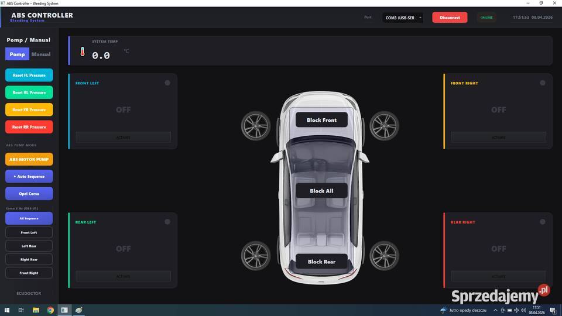Open the Windows Start menu
562x316 pixels.
pyautogui.click(x=7, y=310)
